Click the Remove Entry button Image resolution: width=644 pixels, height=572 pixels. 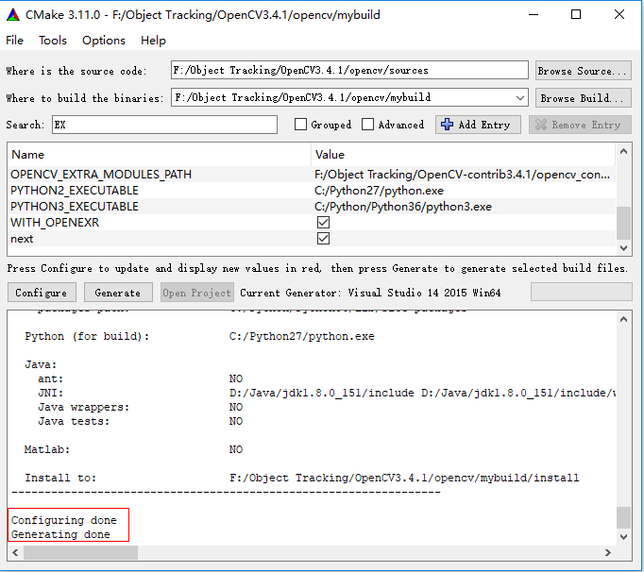click(x=580, y=125)
